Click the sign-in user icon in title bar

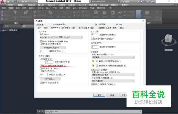(x=124, y=1)
